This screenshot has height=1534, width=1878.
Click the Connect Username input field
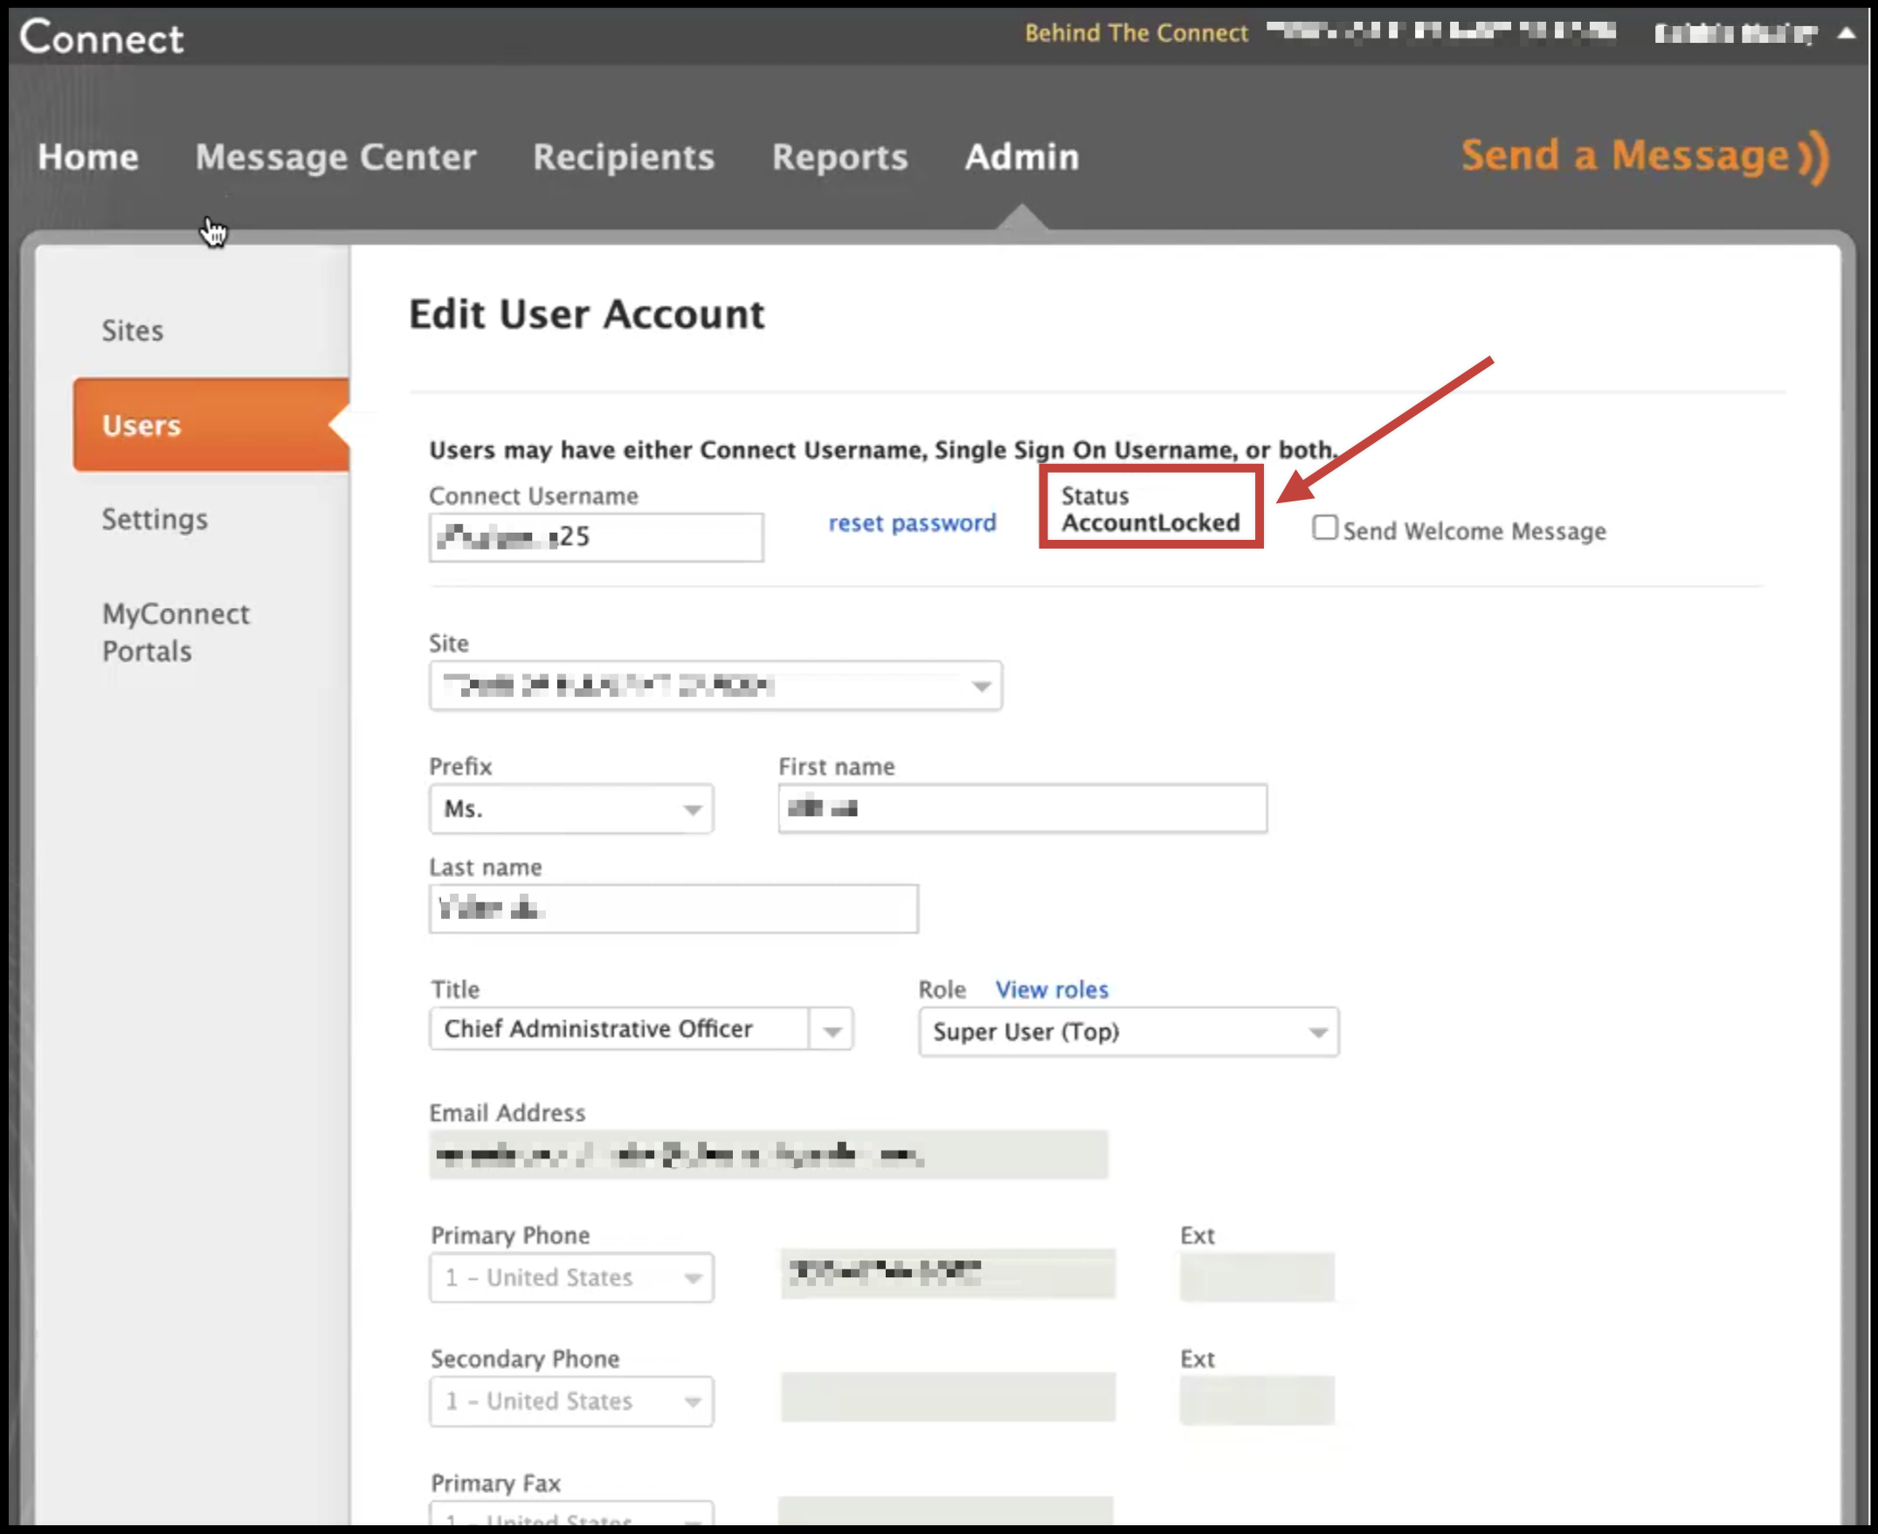pos(596,538)
